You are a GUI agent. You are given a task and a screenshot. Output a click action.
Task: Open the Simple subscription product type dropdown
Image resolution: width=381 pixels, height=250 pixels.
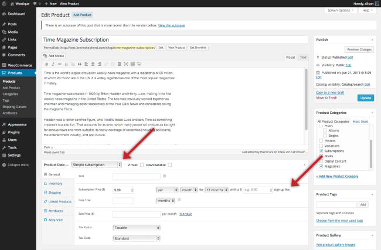[96, 165]
